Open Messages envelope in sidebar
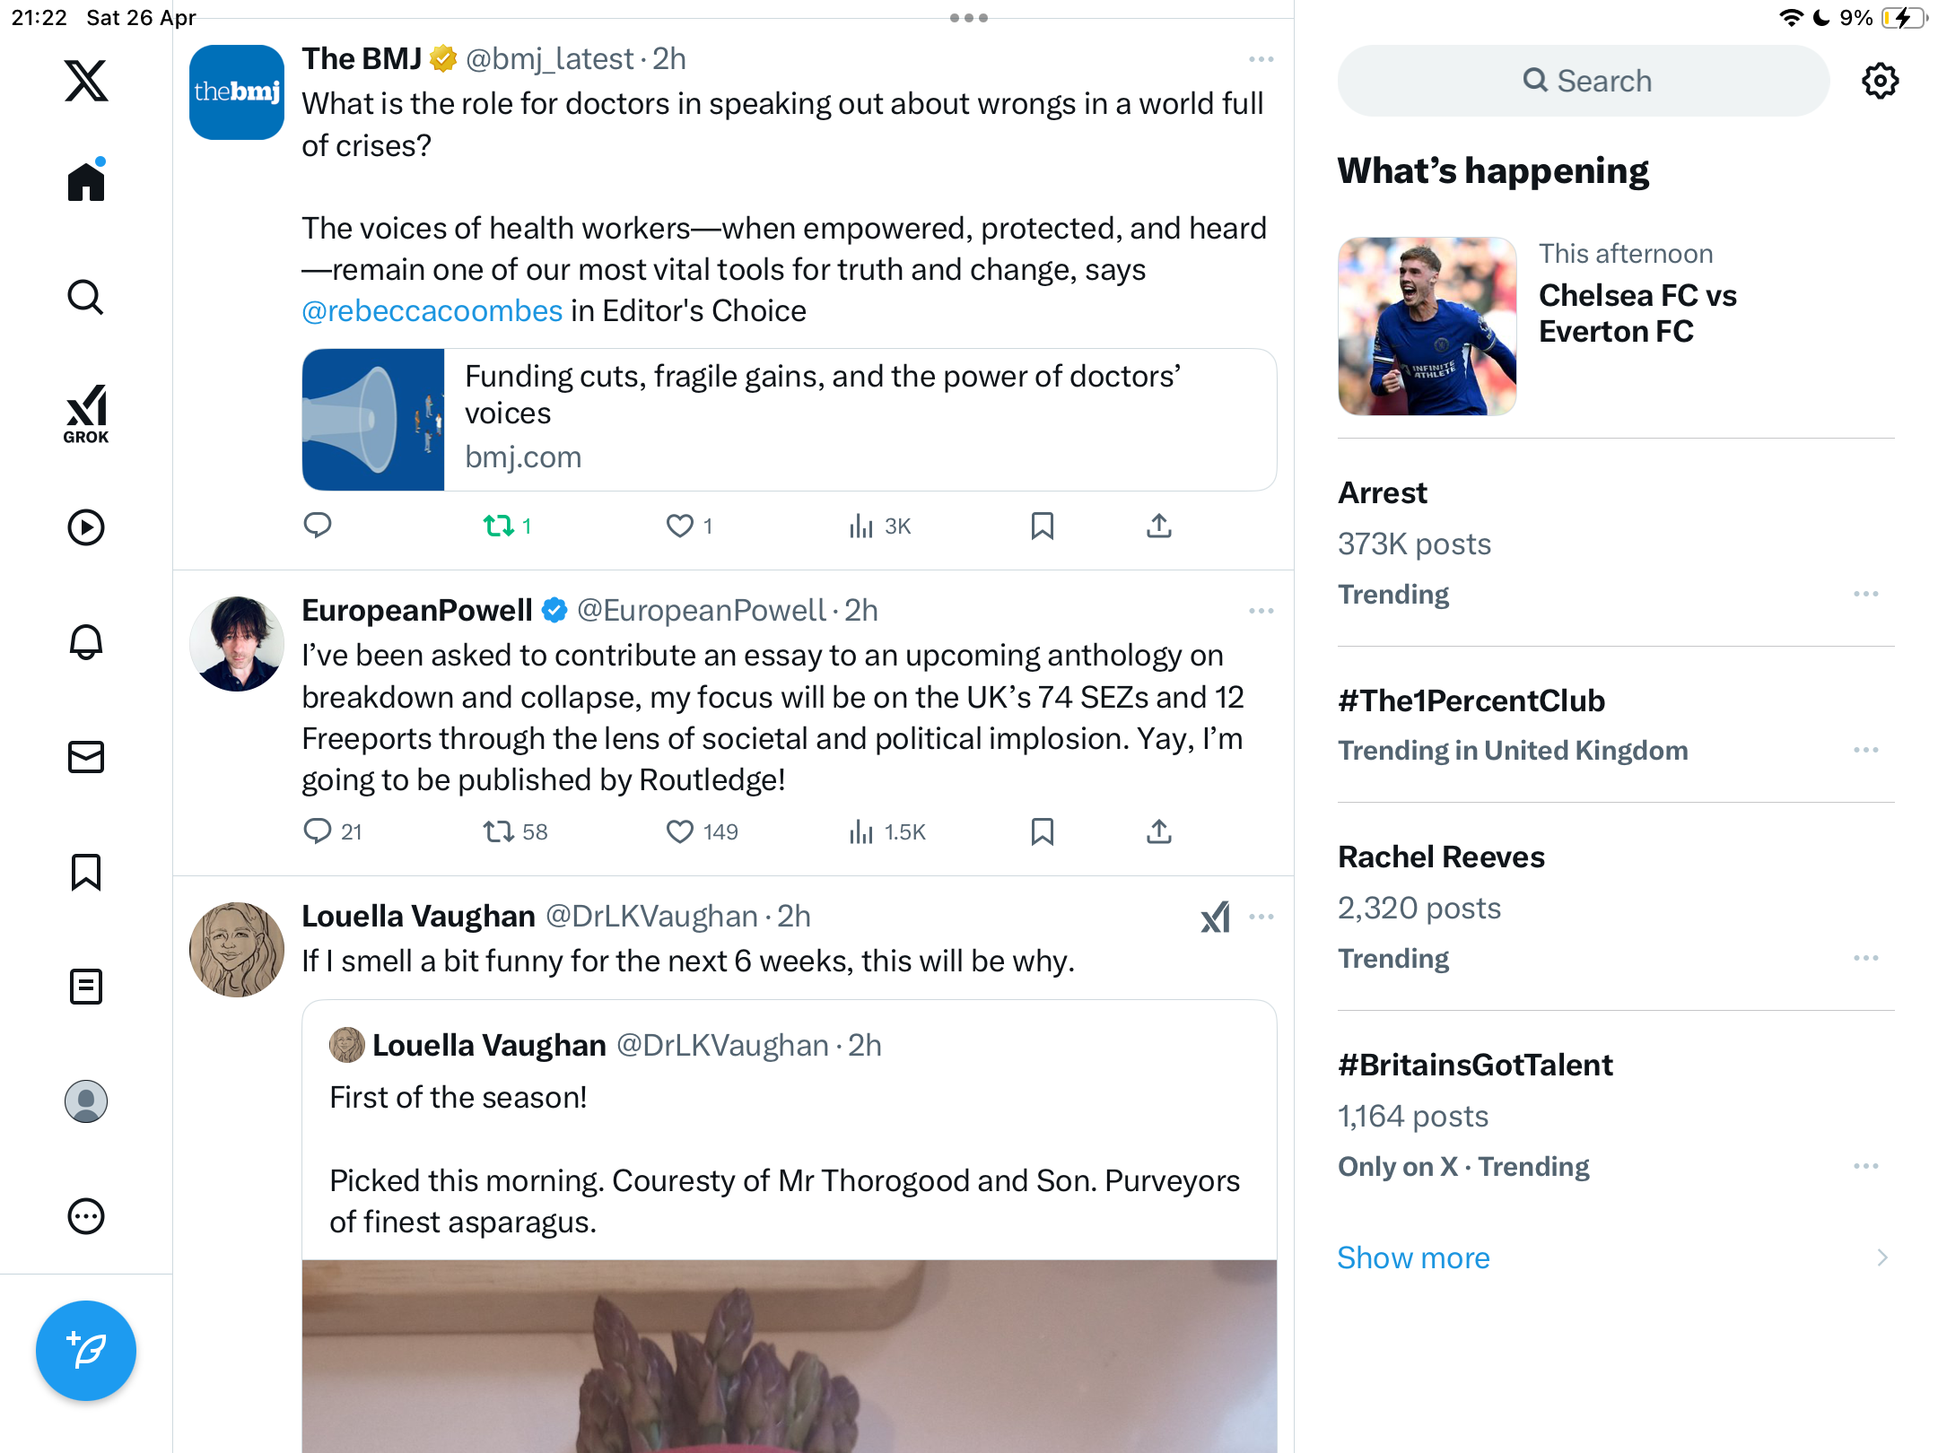The image size is (1938, 1453). [x=86, y=757]
